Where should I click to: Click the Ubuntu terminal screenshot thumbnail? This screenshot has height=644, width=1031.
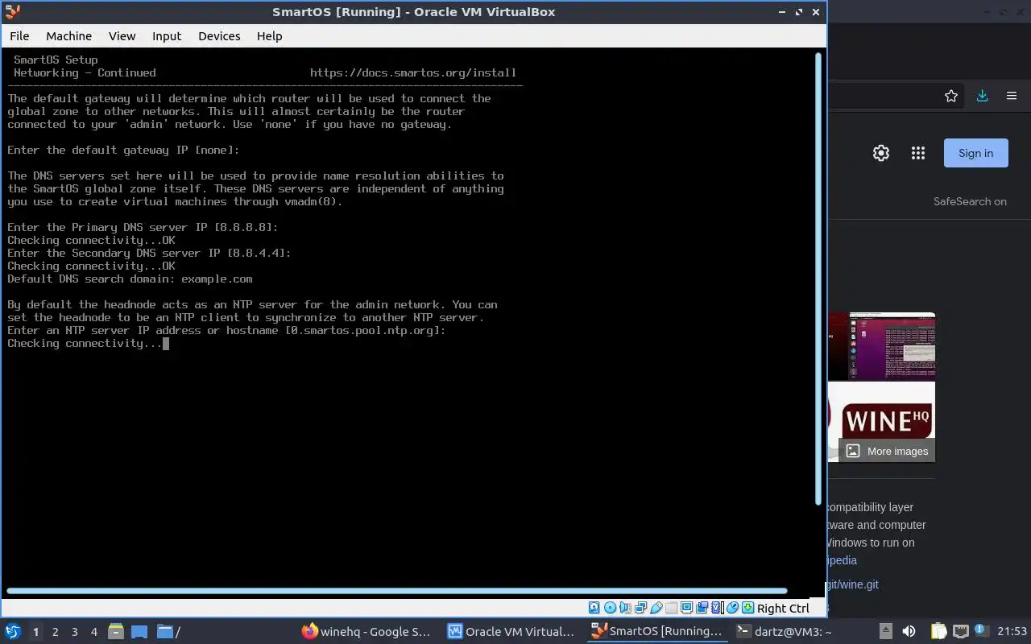(x=881, y=346)
